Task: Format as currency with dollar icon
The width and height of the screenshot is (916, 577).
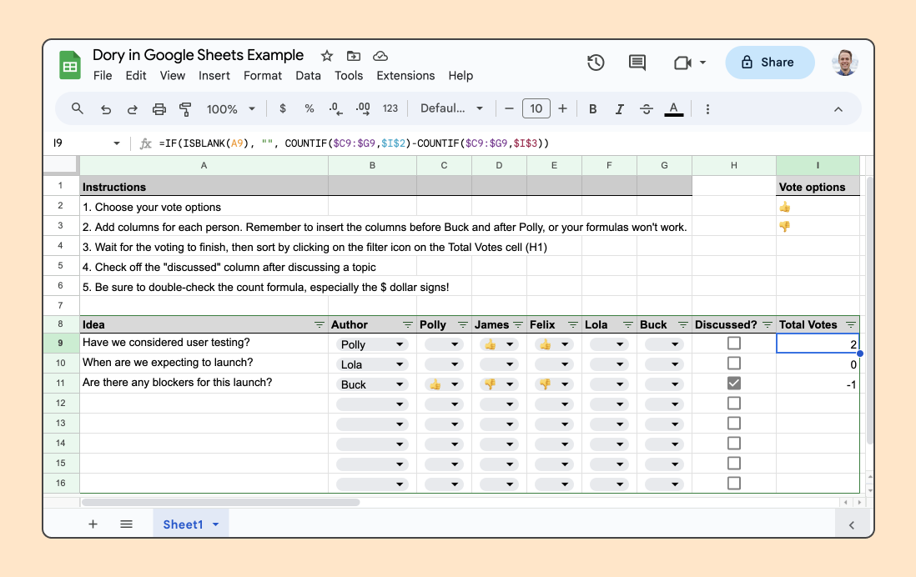Action: (283, 108)
